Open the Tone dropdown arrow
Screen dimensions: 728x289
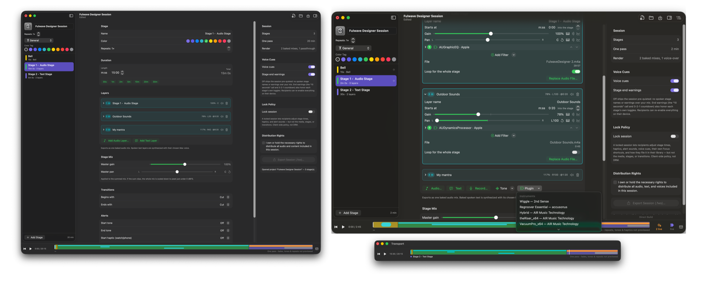point(512,188)
